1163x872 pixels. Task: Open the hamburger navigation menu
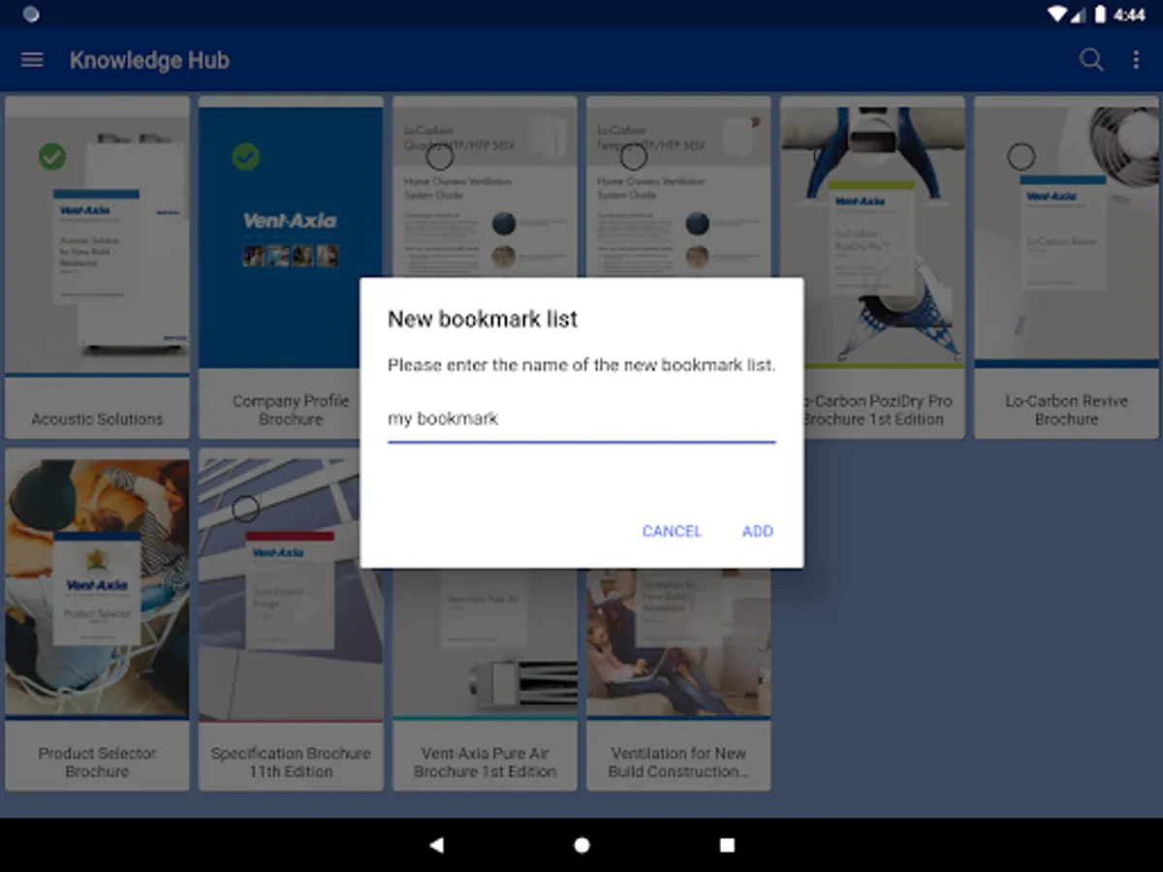32,60
